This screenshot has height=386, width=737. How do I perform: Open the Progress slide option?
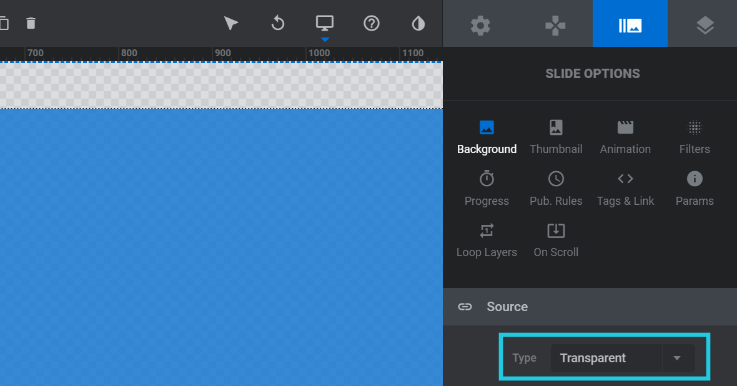click(x=487, y=189)
